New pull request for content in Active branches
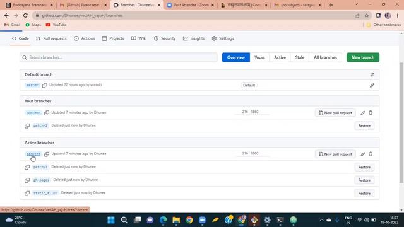 tap(335, 154)
